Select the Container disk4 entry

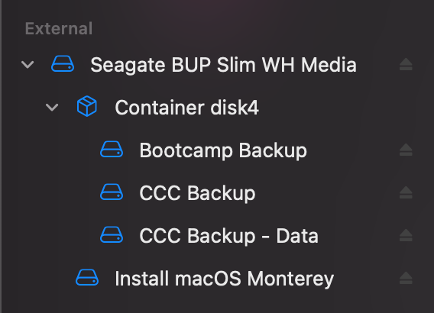click(x=187, y=108)
